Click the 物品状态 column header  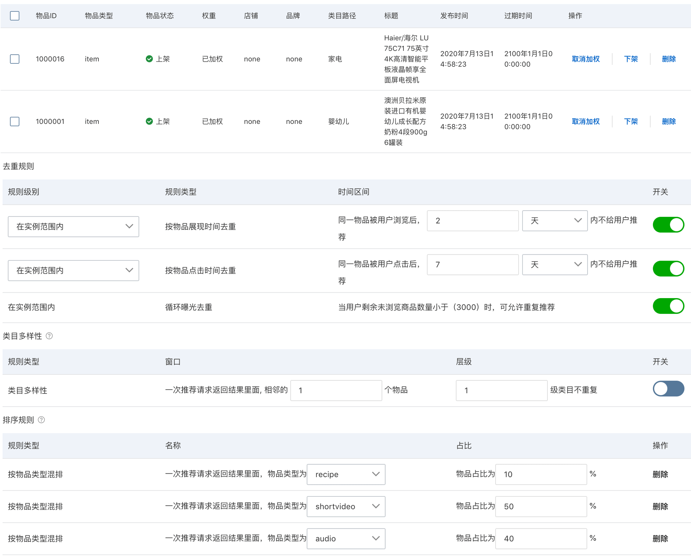coord(160,16)
